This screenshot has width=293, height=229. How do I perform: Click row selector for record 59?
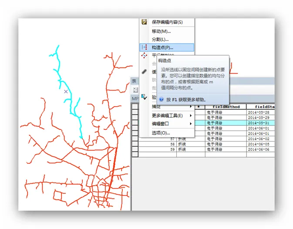click(x=135, y=149)
